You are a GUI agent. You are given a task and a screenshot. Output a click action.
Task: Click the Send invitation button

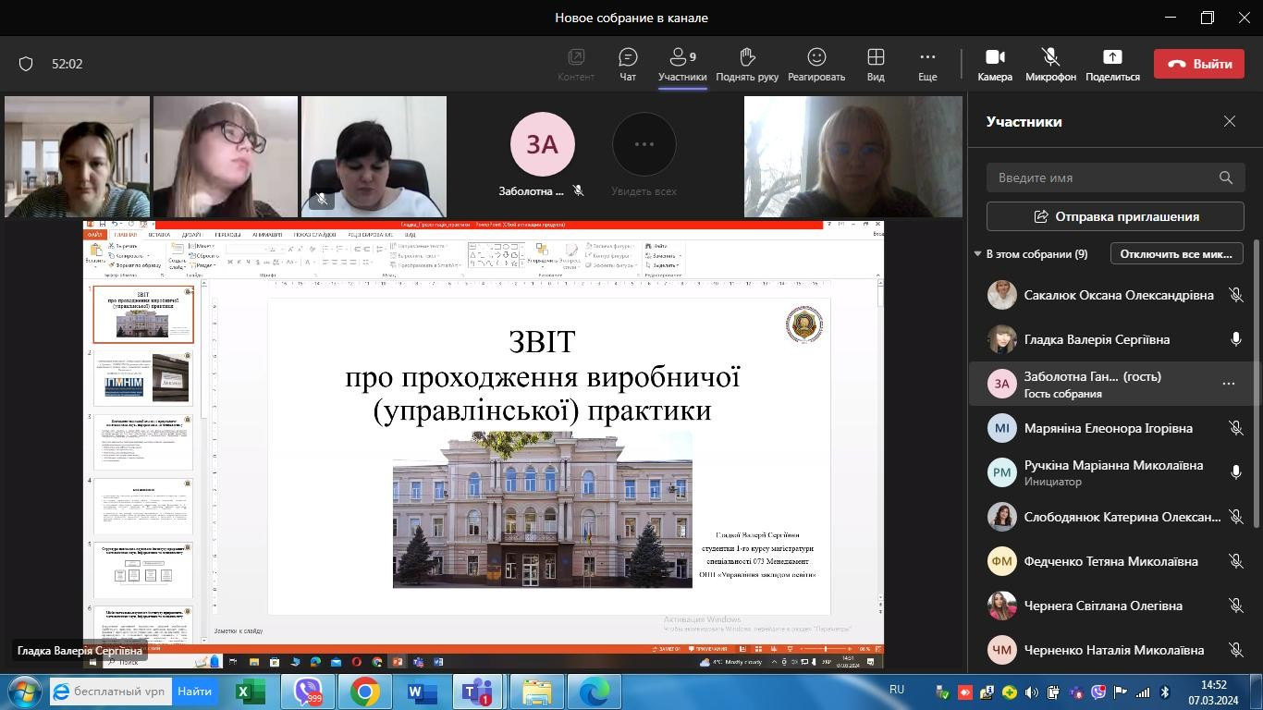tap(1115, 216)
